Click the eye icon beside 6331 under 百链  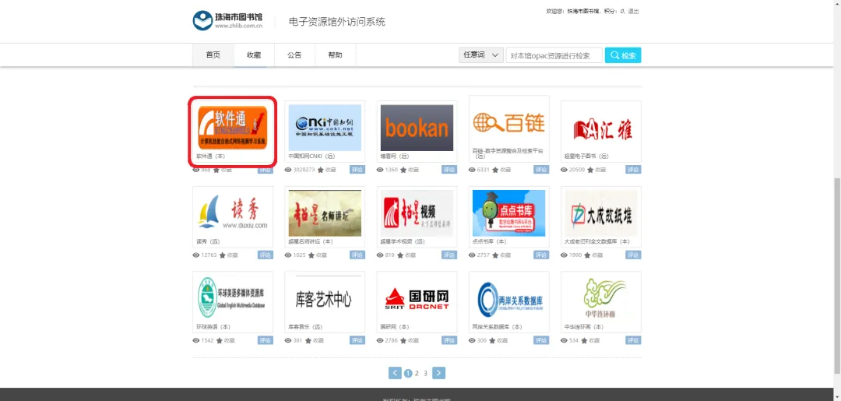[472, 170]
